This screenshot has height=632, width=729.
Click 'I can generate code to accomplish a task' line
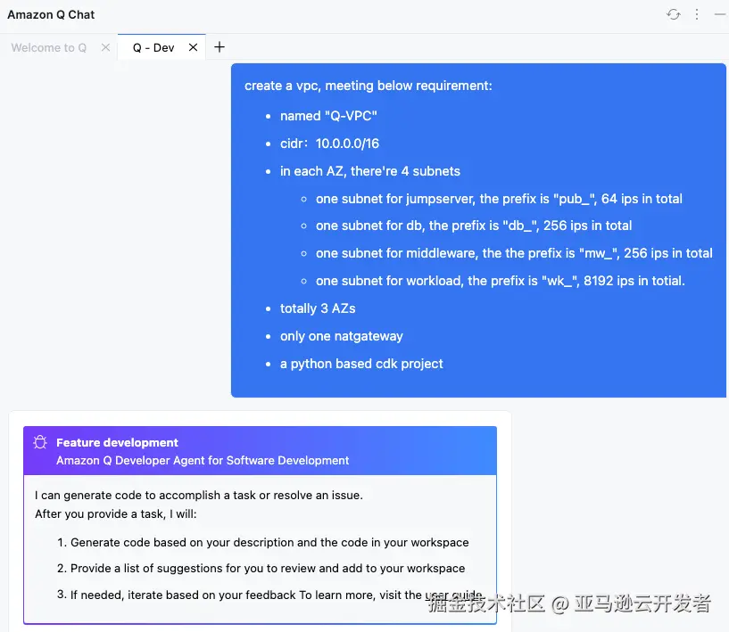click(x=199, y=496)
